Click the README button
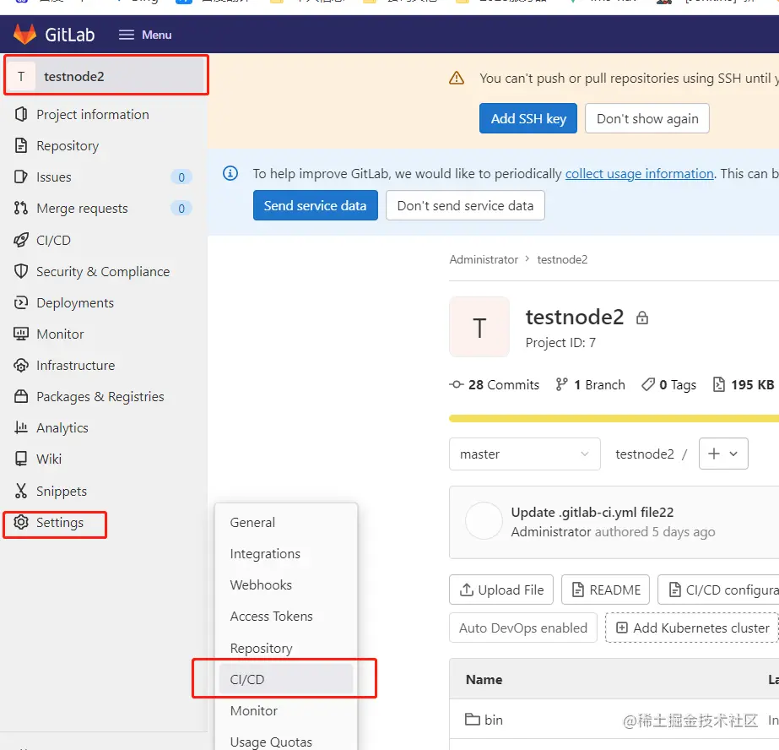 [x=606, y=590]
